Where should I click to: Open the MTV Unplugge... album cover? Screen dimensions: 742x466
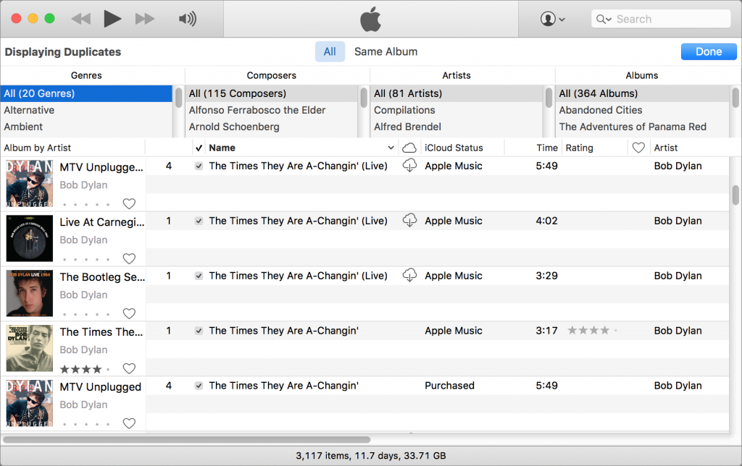29,183
